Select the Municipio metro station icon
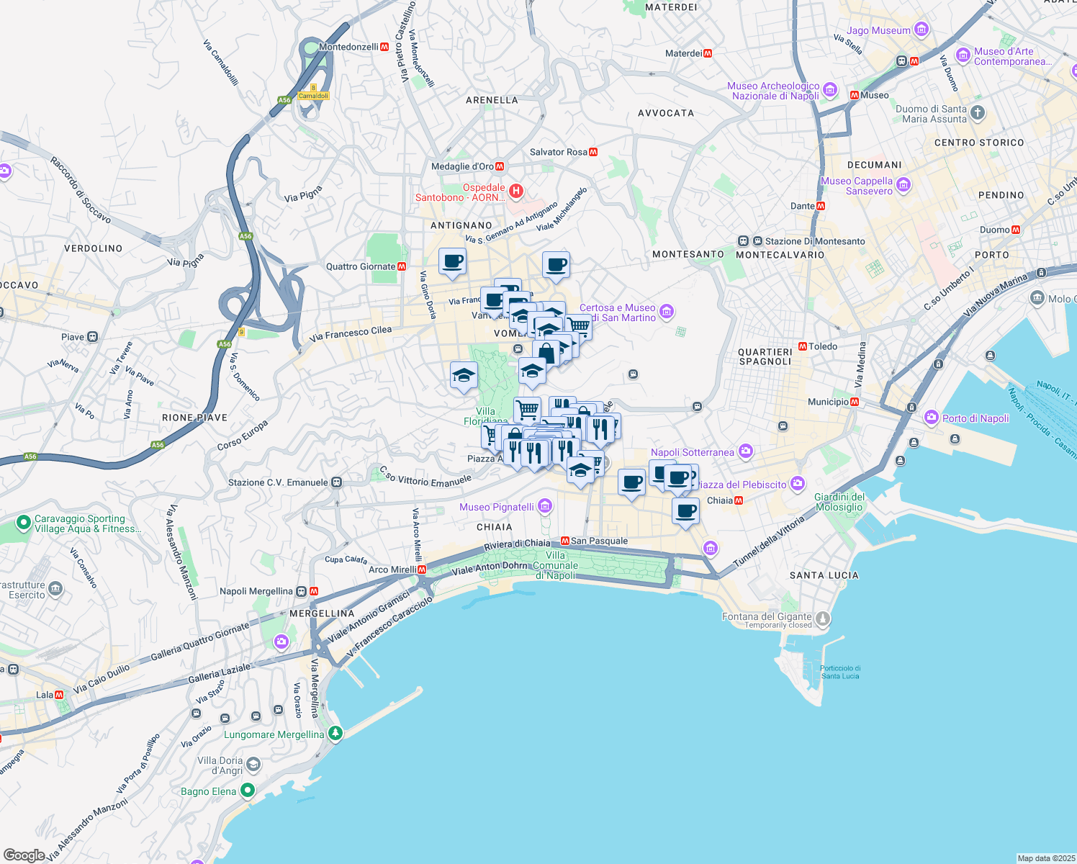 [x=855, y=402]
